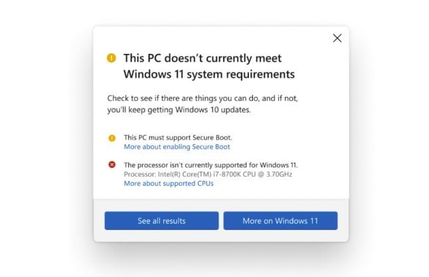Click the "you'll keep getting Windows 10 updates" line
The height and width of the screenshot is (277, 429).
(179, 110)
